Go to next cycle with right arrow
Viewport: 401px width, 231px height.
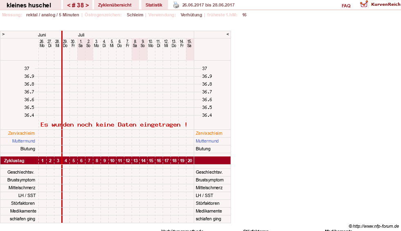point(87,5)
